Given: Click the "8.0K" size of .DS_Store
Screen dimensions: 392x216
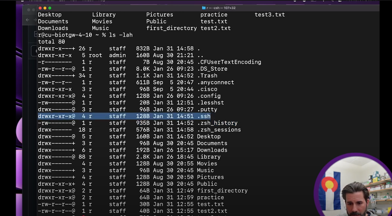Looking at the screenshot, I should pyautogui.click(x=143, y=69).
